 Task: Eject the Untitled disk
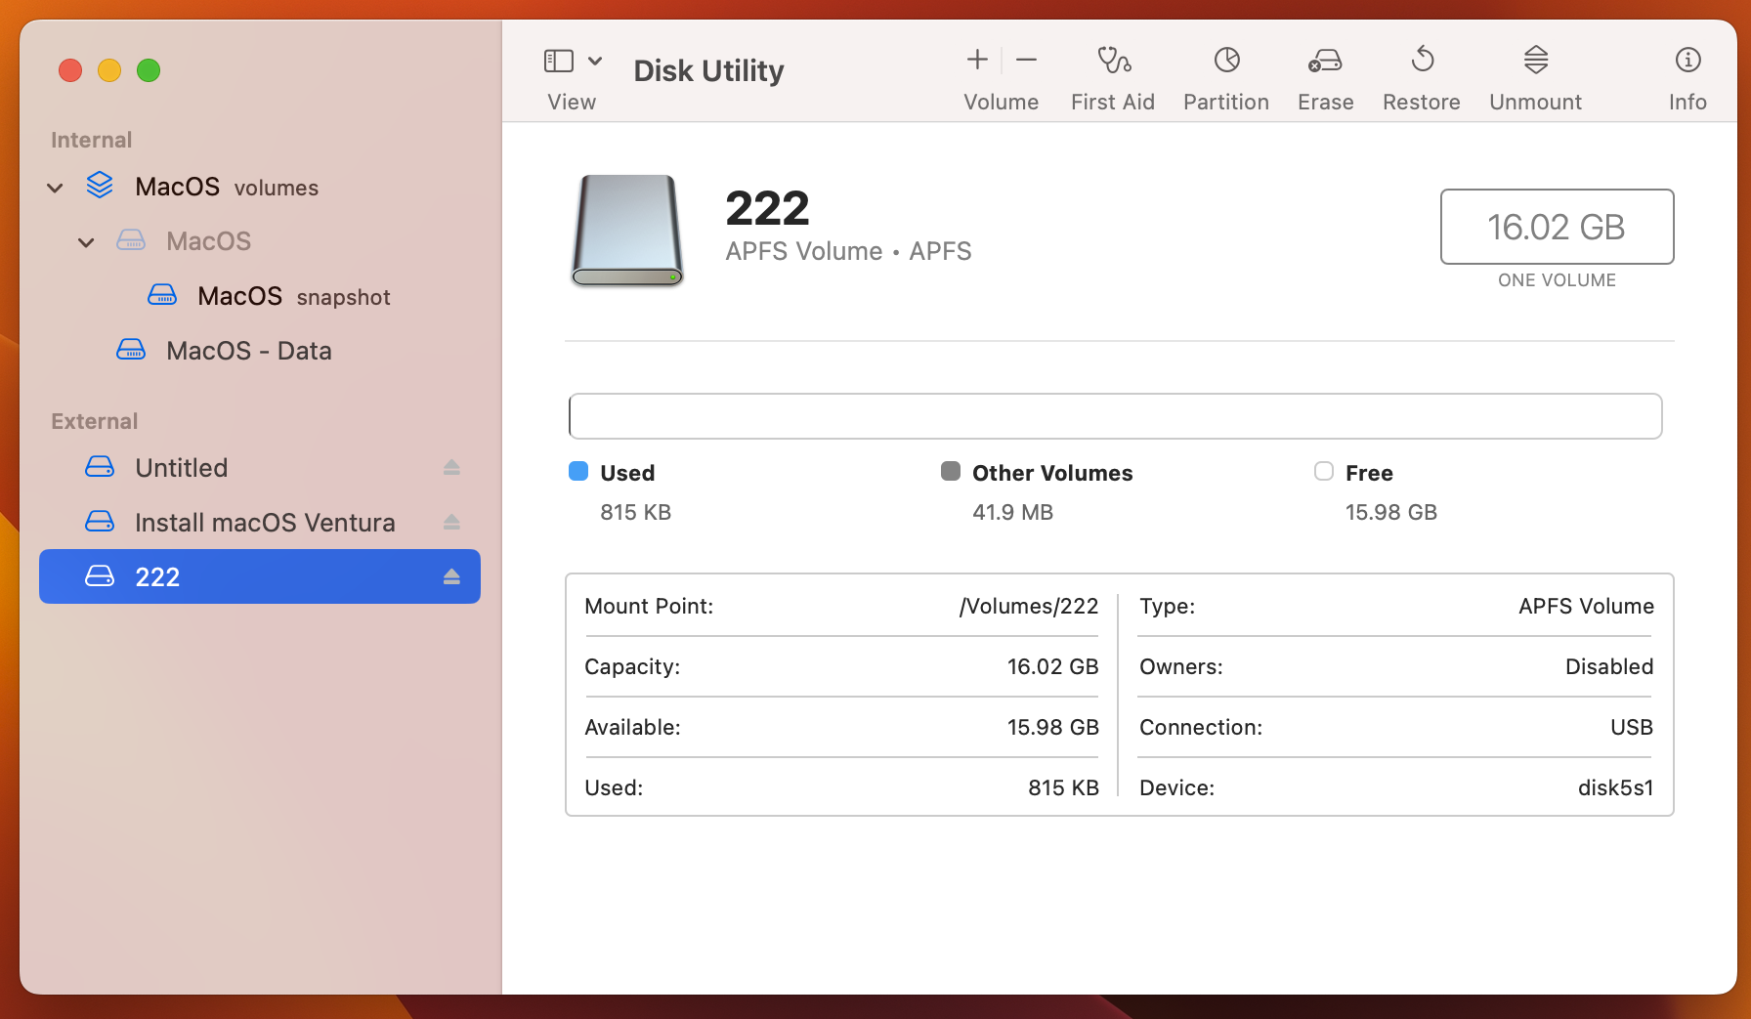(x=451, y=468)
